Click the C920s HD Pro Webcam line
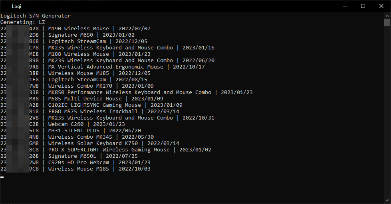391x204 pixels. (x=75, y=163)
